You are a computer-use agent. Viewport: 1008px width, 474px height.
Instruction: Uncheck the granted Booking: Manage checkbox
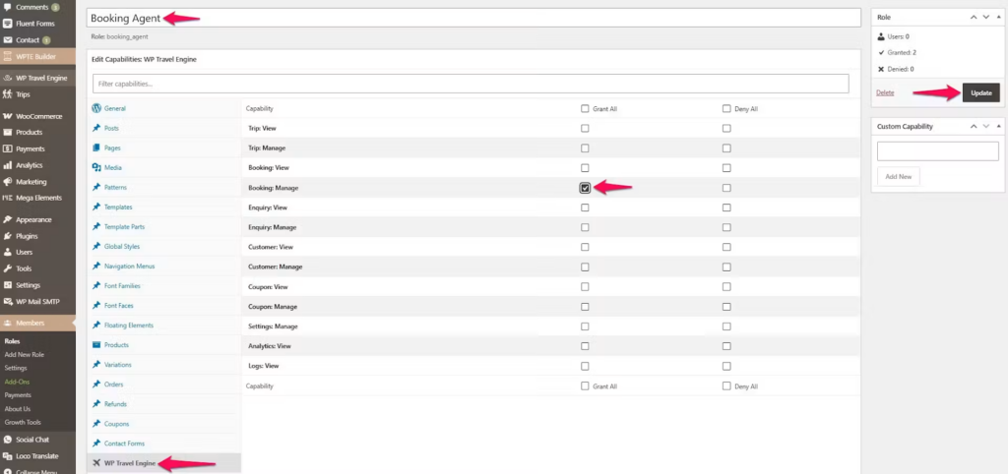[585, 188]
